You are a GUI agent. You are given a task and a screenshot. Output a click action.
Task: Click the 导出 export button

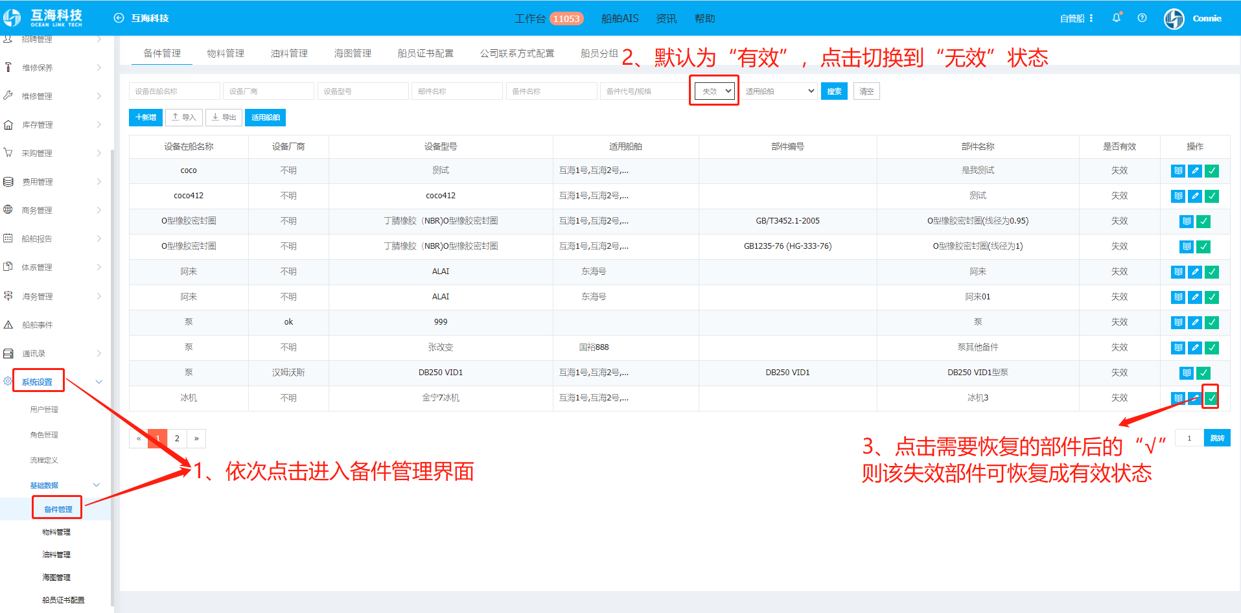(224, 117)
